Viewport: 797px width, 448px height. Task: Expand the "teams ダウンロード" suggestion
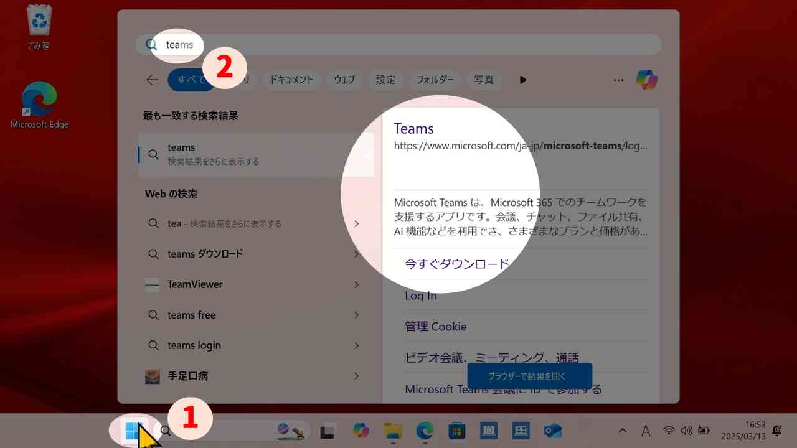click(x=357, y=254)
